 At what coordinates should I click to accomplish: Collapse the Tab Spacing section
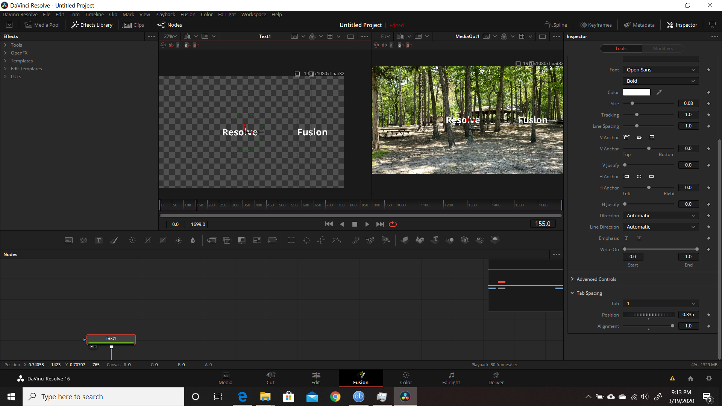click(x=572, y=293)
